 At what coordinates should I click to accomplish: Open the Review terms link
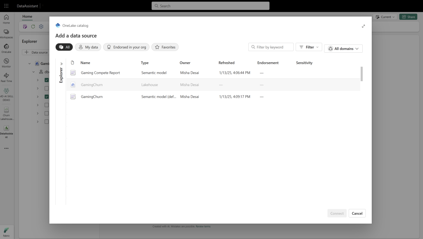tap(203, 226)
